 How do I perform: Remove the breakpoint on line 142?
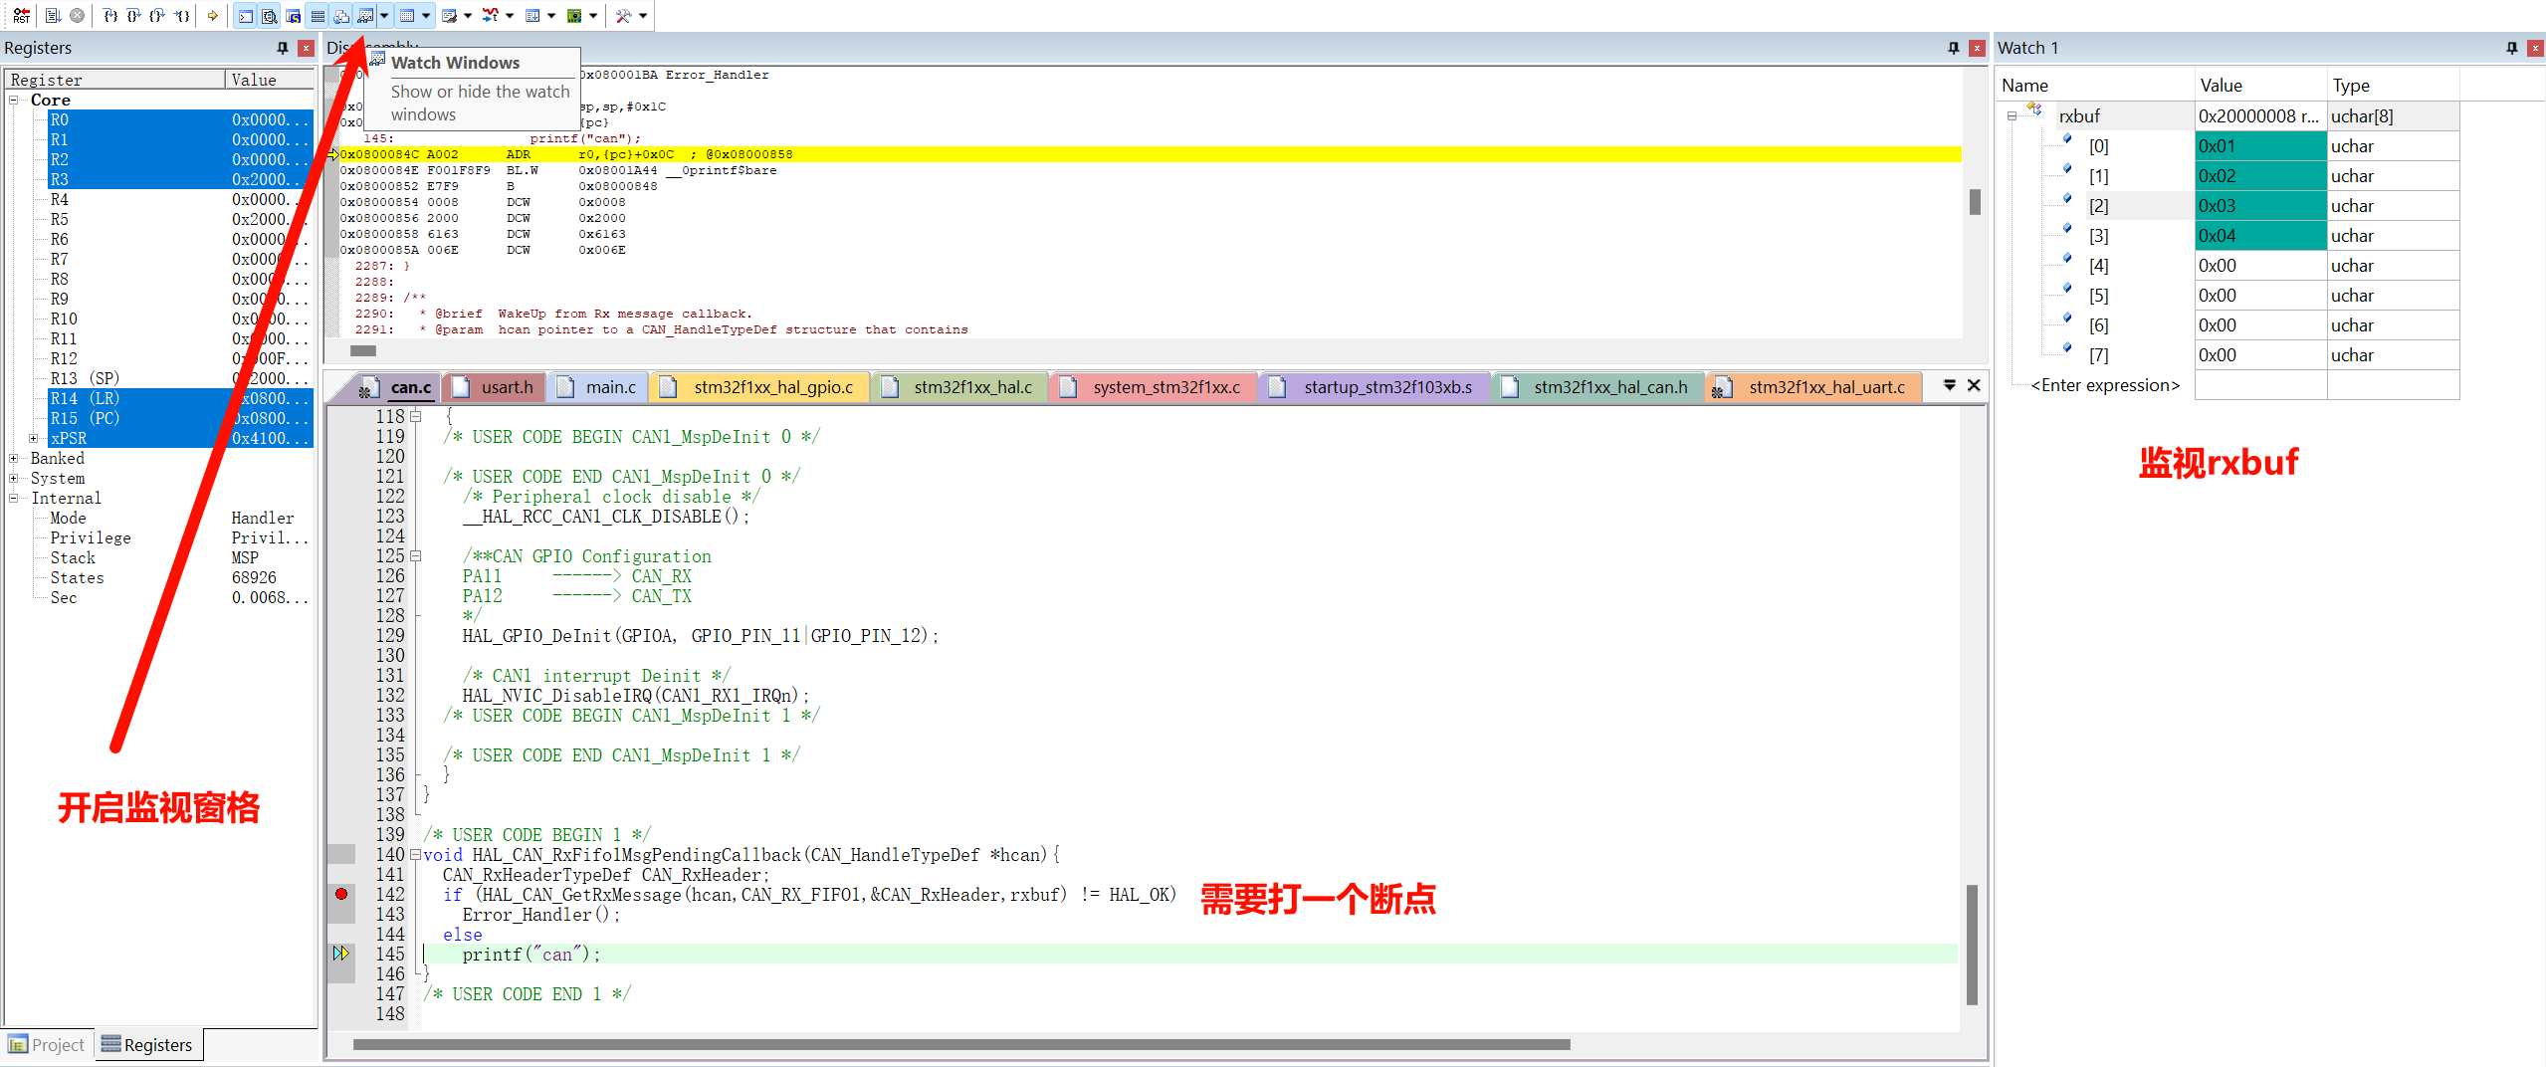[341, 894]
